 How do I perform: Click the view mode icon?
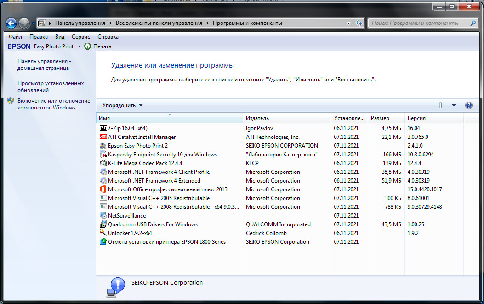tap(443, 105)
